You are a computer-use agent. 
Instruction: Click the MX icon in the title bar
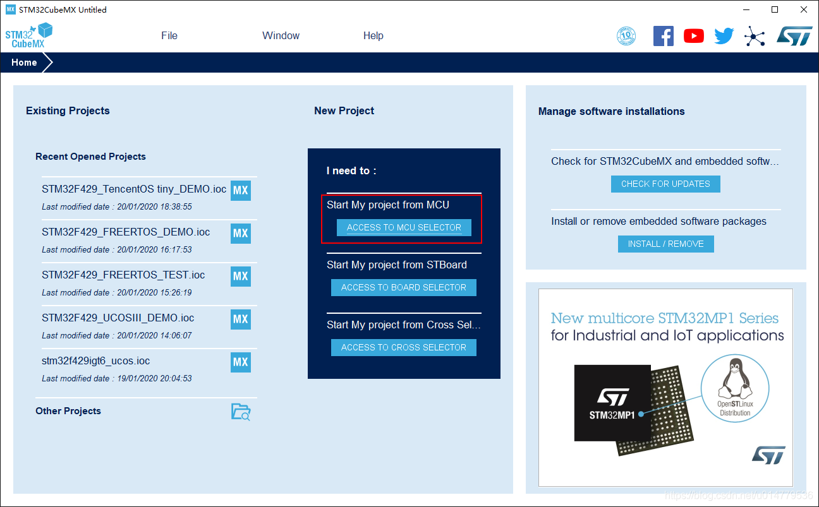pos(10,9)
